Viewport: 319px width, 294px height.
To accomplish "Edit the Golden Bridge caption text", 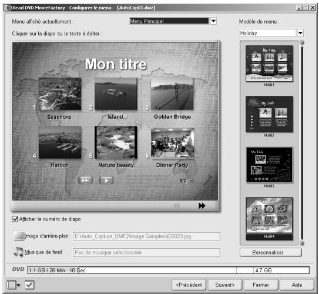I will [x=172, y=117].
